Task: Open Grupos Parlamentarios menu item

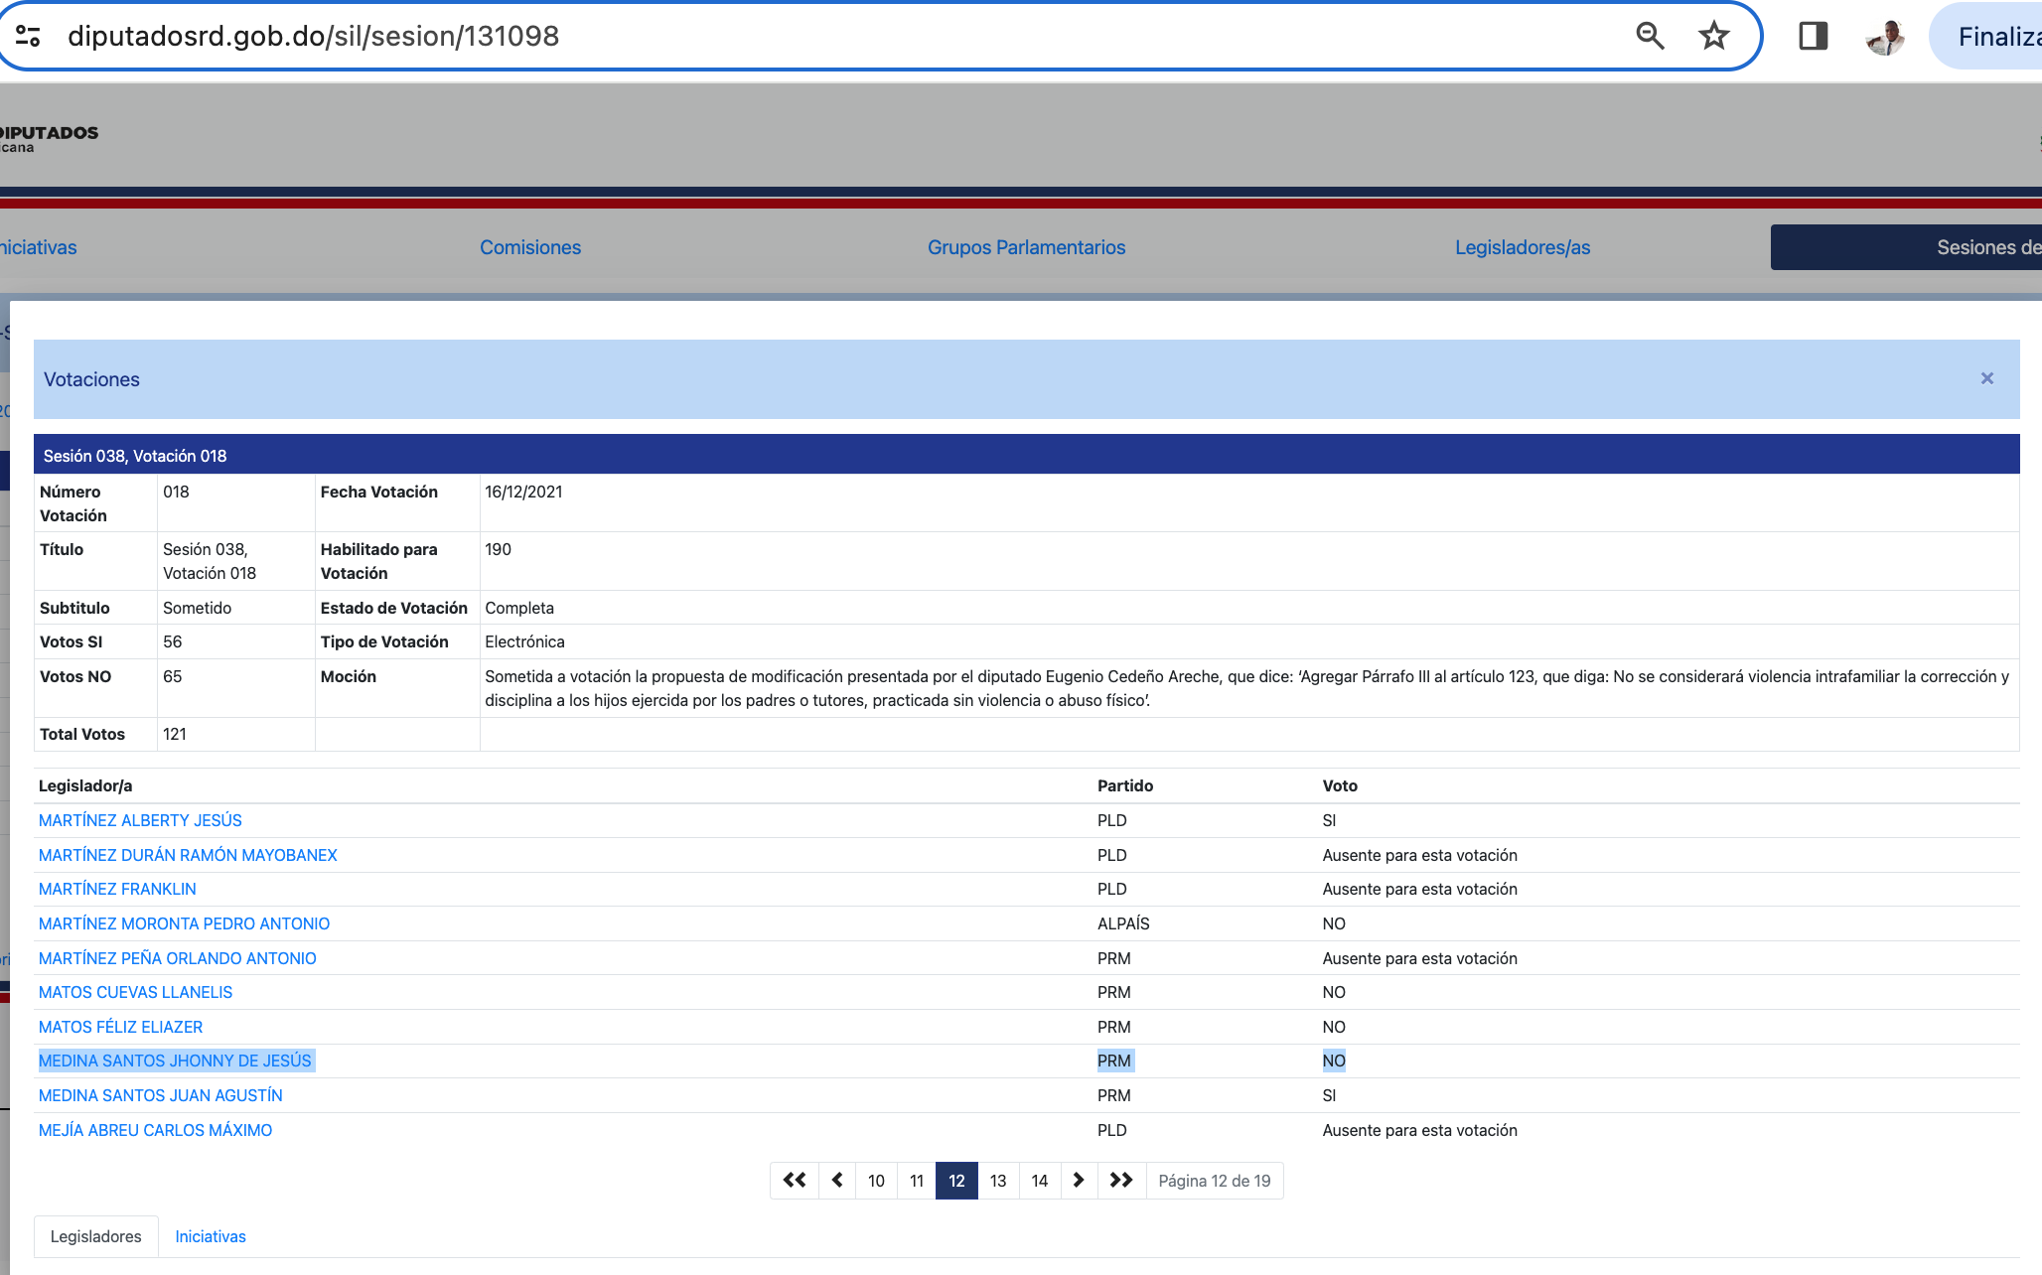Action: pos(1026,247)
